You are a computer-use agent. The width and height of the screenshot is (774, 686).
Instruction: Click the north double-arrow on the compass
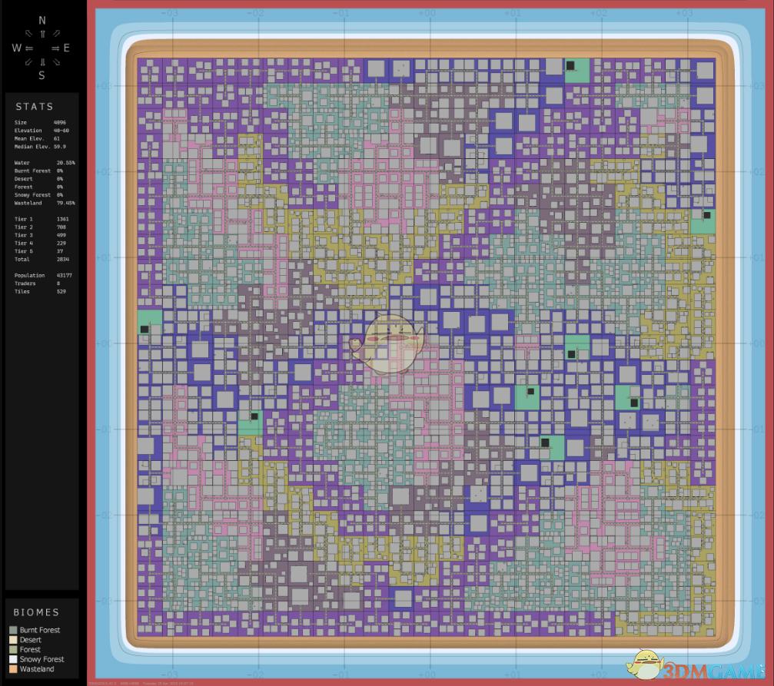42,34
